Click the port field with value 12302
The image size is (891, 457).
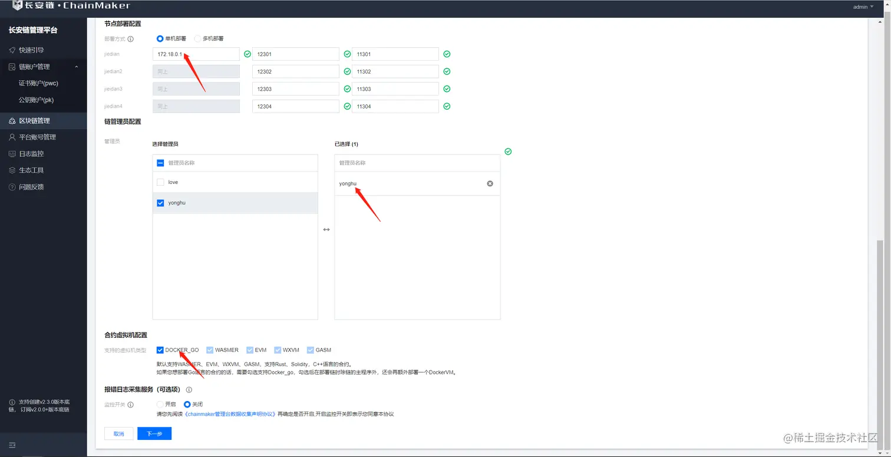click(x=296, y=71)
